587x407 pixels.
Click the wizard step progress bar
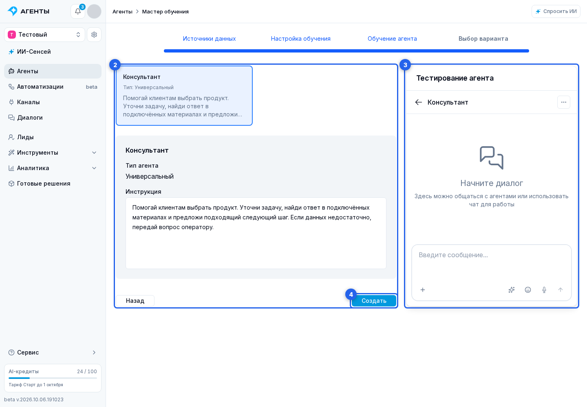coord(346,51)
